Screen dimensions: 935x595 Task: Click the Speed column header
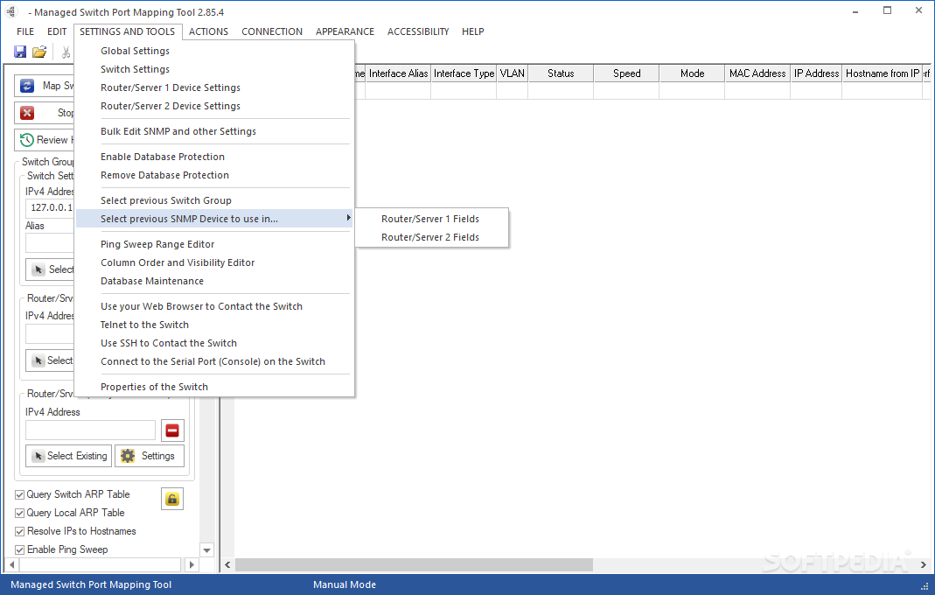627,73
